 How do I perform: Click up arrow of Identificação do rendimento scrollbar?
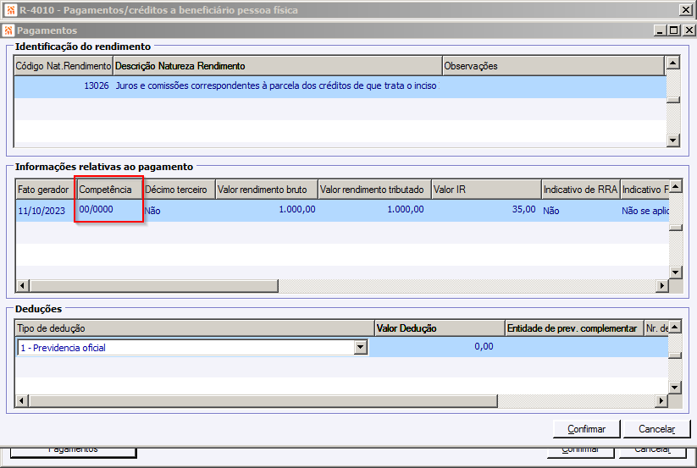[673, 63]
